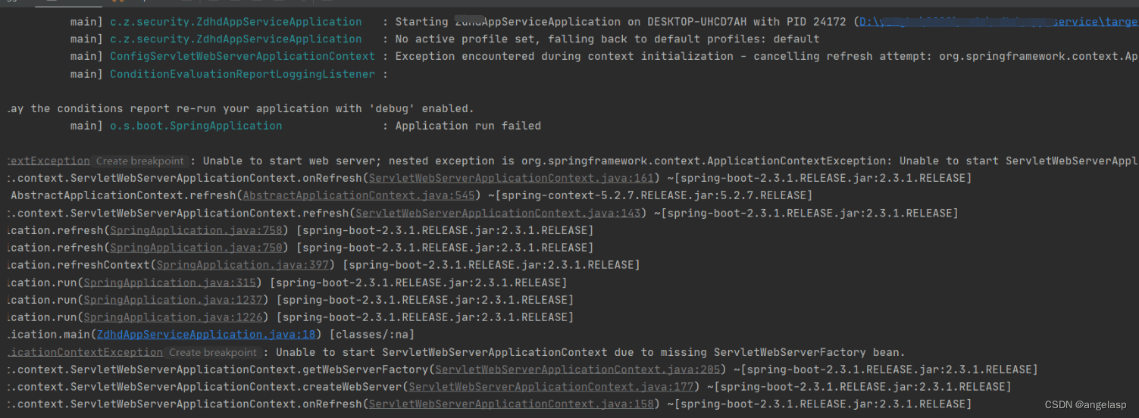Image resolution: width=1139 pixels, height=418 pixels.
Task: Go to ZdhdAppServiceApplication.java:18
Action: (x=206, y=335)
